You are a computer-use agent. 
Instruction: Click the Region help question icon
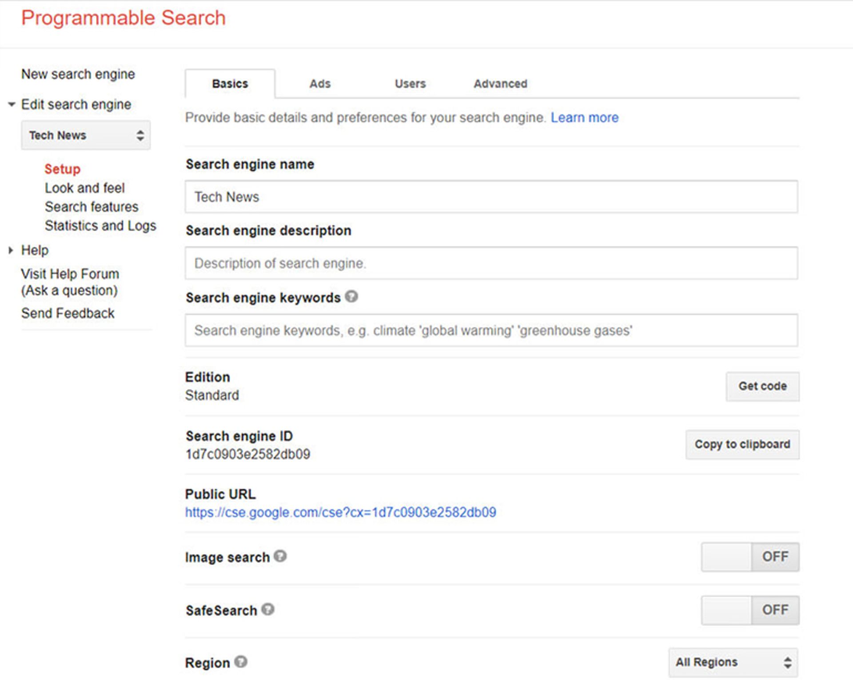click(x=241, y=662)
